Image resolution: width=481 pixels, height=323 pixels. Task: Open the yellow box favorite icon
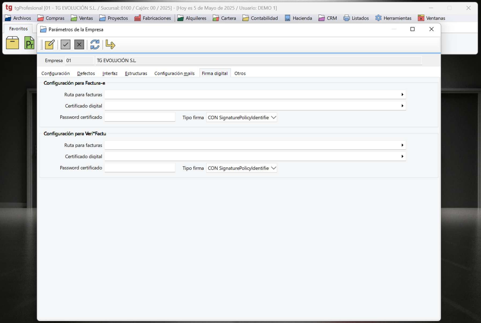pyautogui.click(x=12, y=43)
